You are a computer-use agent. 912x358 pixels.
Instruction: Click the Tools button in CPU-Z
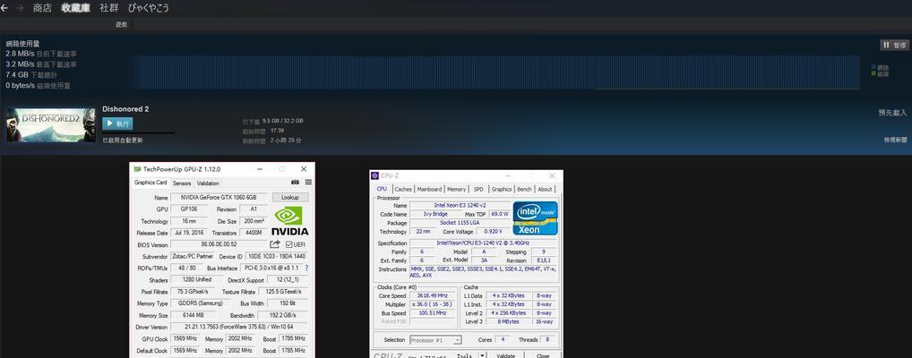[x=463, y=355]
